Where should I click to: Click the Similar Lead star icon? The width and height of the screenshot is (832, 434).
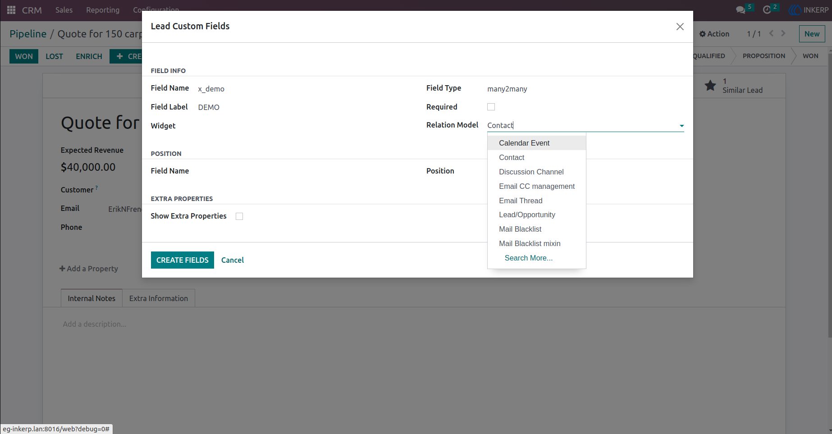point(710,85)
